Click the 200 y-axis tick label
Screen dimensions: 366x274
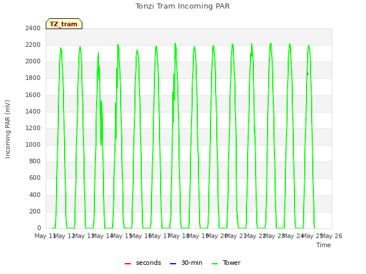point(35,211)
